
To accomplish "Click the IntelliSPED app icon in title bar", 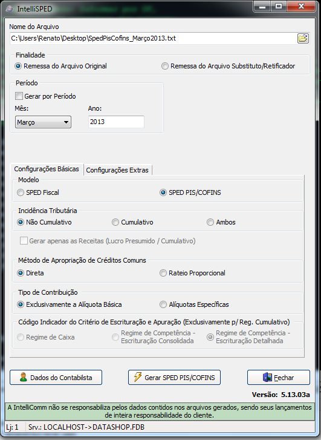I will click(10, 8).
